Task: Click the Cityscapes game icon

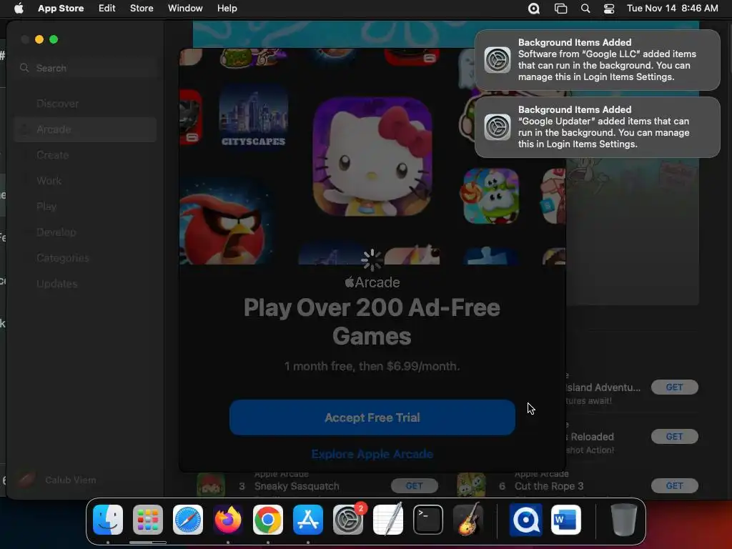Action: click(x=254, y=117)
